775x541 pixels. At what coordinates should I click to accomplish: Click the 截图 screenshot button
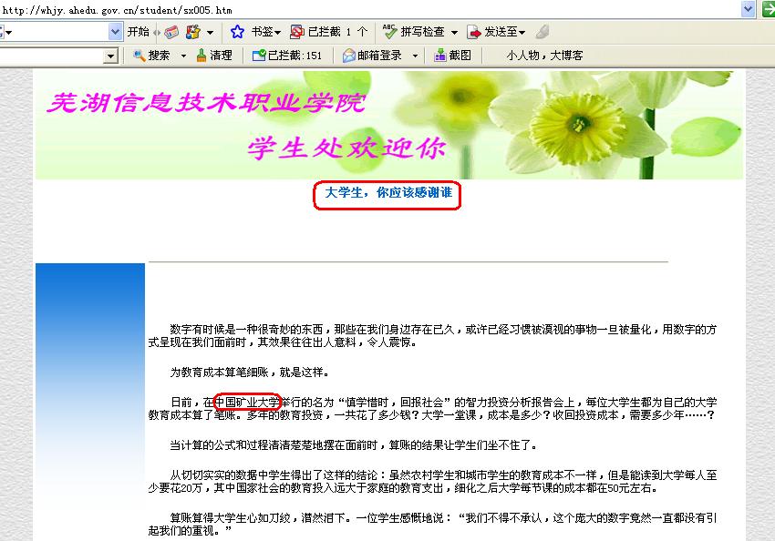(x=452, y=56)
